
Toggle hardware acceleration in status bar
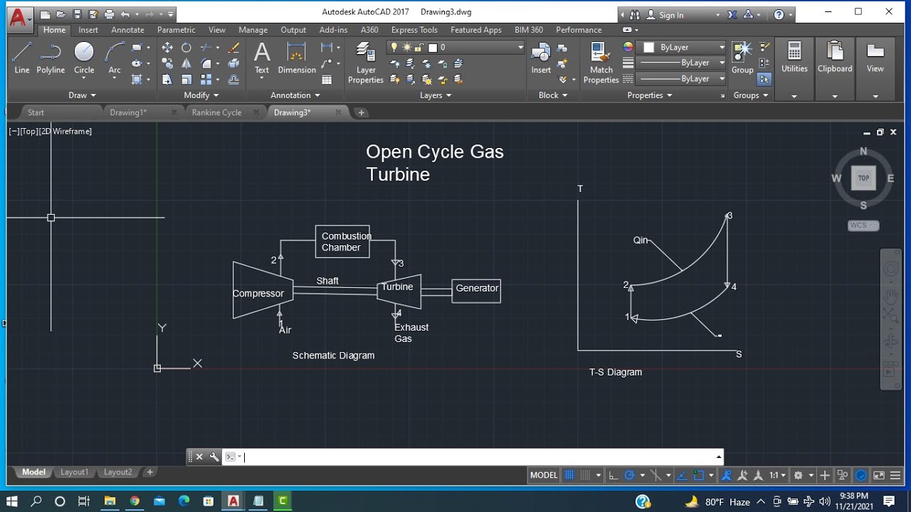pyautogui.click(x=861, y=475)
